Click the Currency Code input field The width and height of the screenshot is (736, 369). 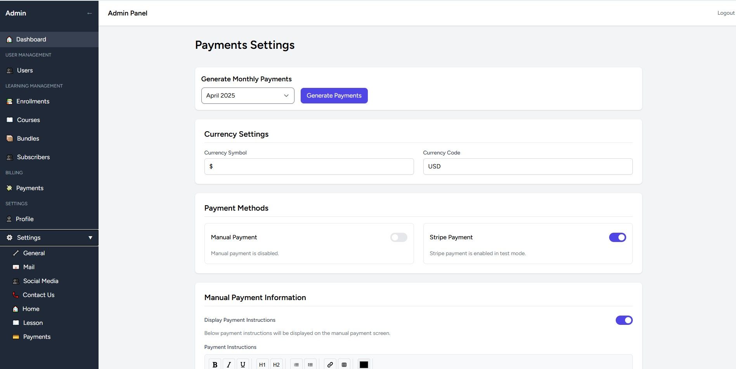528,166
